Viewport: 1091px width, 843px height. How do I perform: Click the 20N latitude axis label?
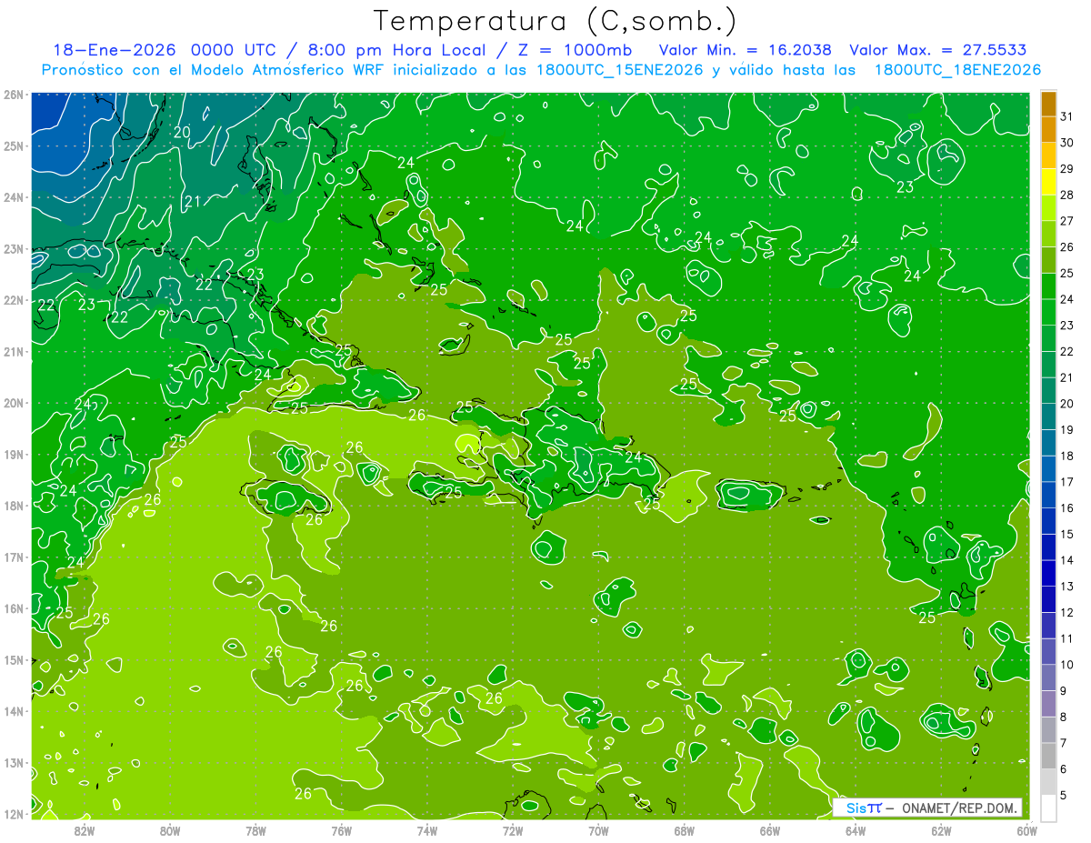pyautogui.click(x=13, y=403)
